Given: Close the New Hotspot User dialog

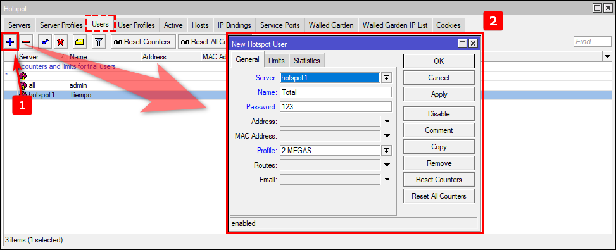Looking at the screenshot, I should 473,44.
